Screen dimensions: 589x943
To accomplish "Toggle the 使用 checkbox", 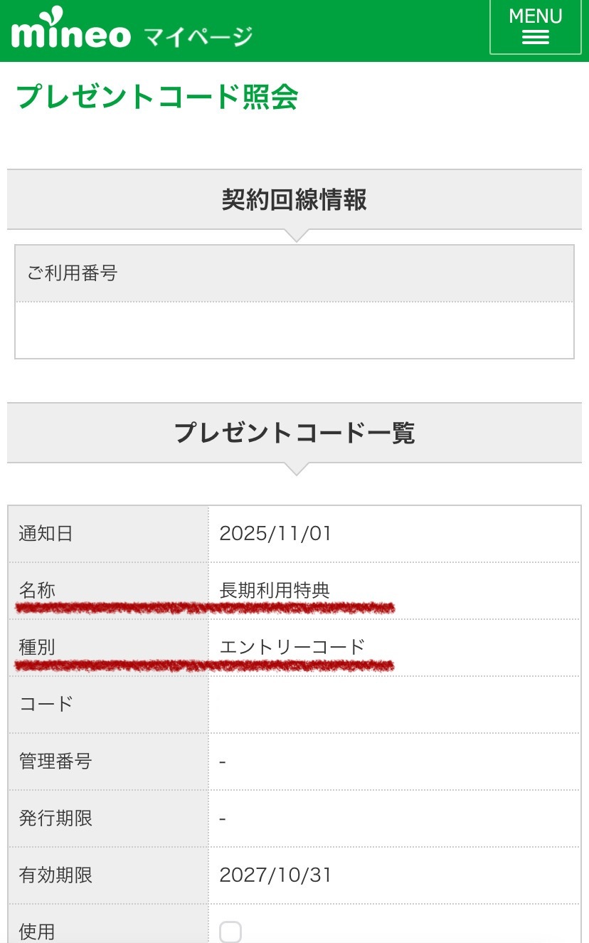I will click(x=230, y=931).
